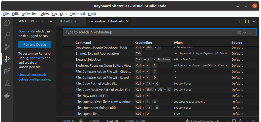This screenshot has width=261, height=122.
Task: Open the Source Control view
Action: click(7, 47)
